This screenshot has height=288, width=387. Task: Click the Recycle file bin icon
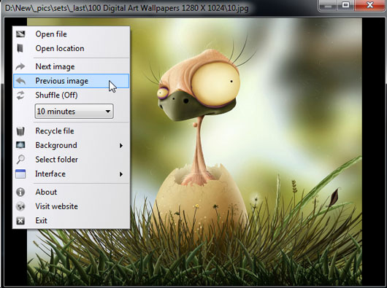(x=20, y=131)
